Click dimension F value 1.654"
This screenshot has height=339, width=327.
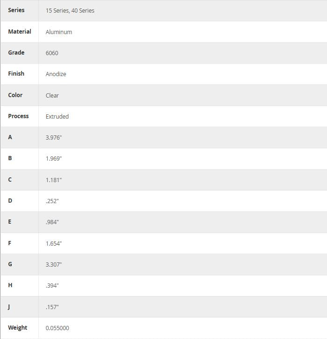pos(54,243)
